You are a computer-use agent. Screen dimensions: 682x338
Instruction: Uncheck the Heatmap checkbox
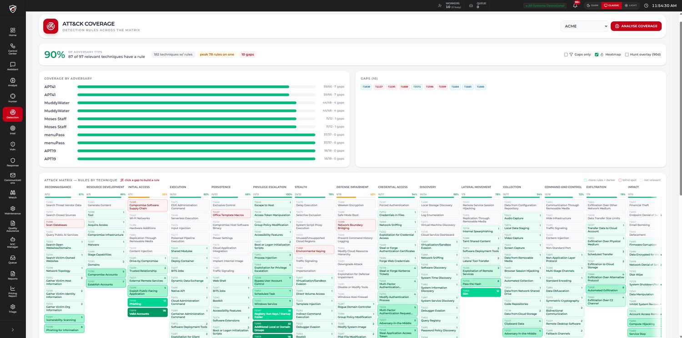pyautogui.click(x=597, y=55)
